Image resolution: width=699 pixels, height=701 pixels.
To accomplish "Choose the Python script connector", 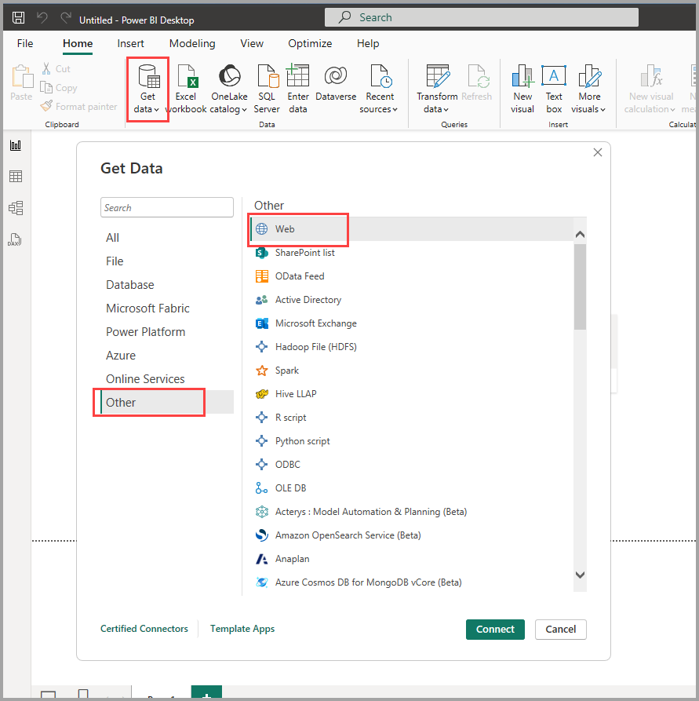I will (x=302, y=440).
